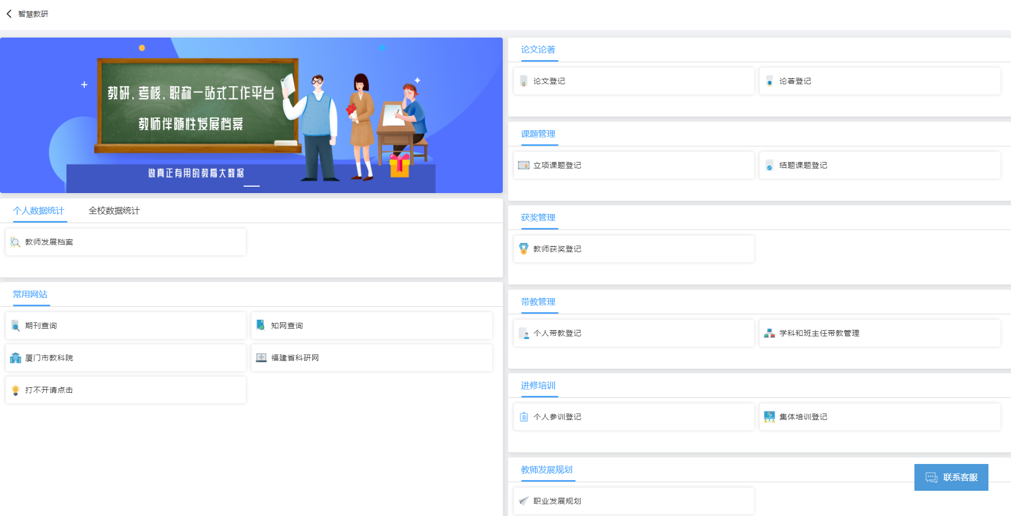Image resolution: width=1011 pixels, height=516 pixels.
Task: Click the 教师发展档案 magnifier icon
Action: coord(16,242)
